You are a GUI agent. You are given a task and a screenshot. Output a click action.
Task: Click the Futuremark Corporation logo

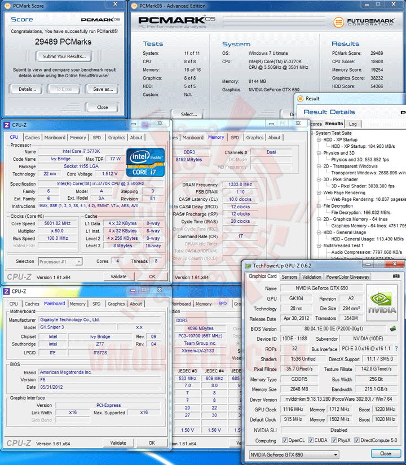point(364,21)
